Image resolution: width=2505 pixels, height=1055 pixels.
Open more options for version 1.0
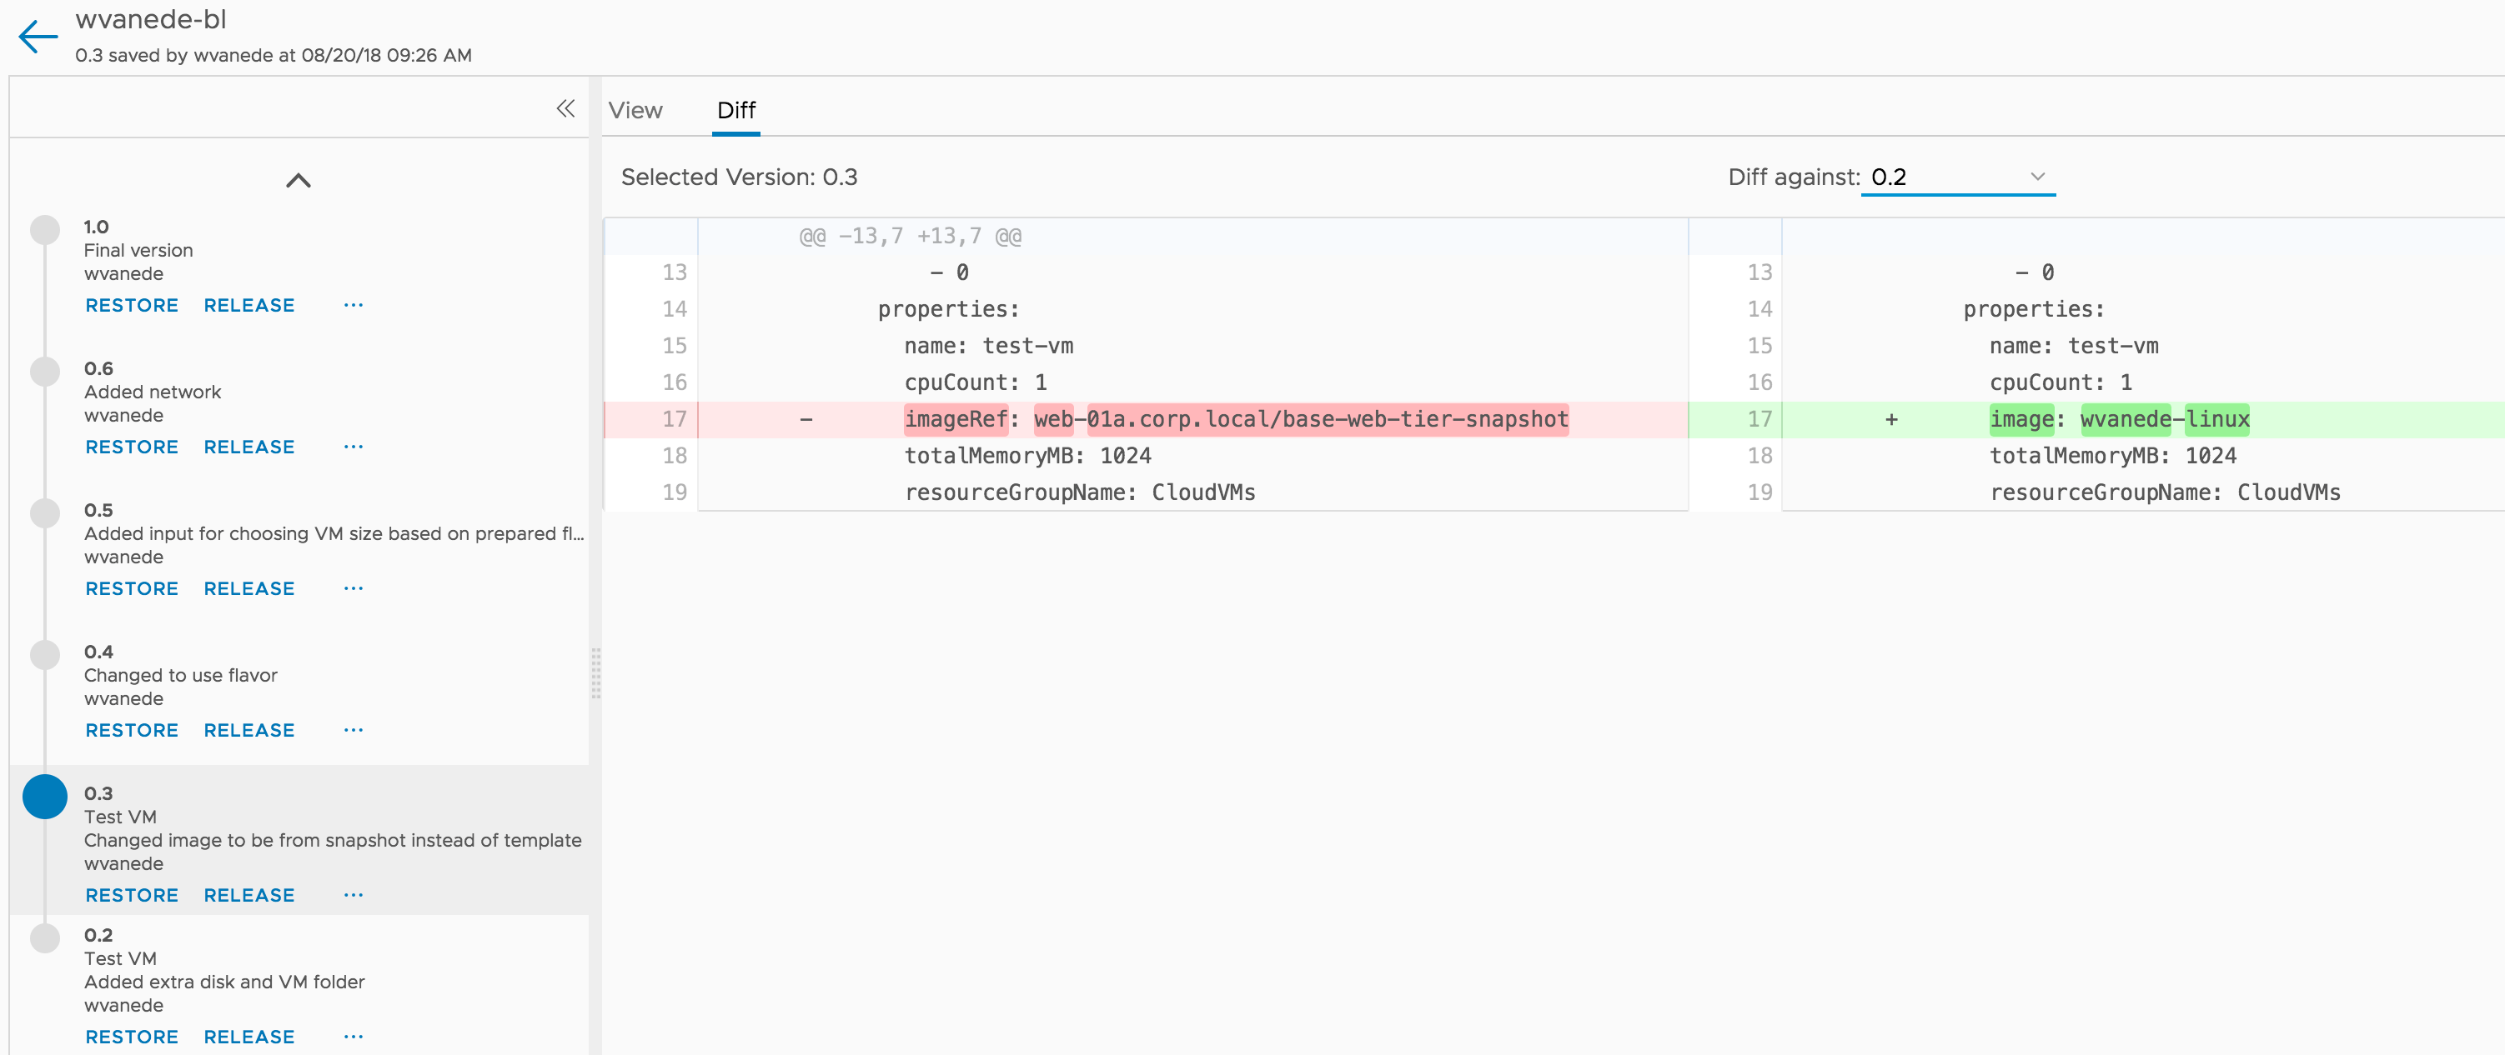(353, 305)
